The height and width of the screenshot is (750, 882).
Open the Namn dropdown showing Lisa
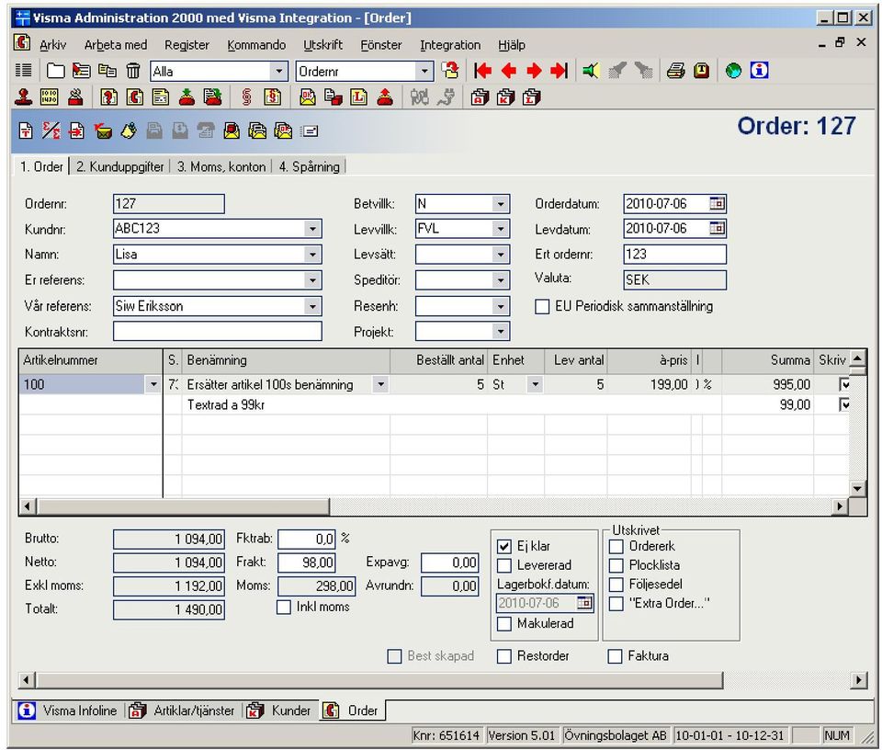tap(312, 255)
